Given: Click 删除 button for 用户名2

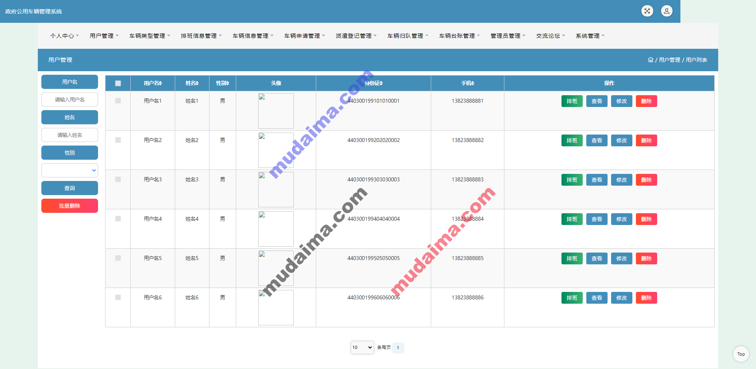Looking at the screenshot, I should tap(646, 140).
